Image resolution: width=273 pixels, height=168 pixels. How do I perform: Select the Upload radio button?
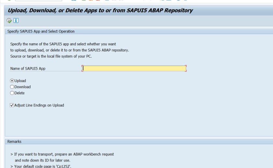tap(12, 81)
